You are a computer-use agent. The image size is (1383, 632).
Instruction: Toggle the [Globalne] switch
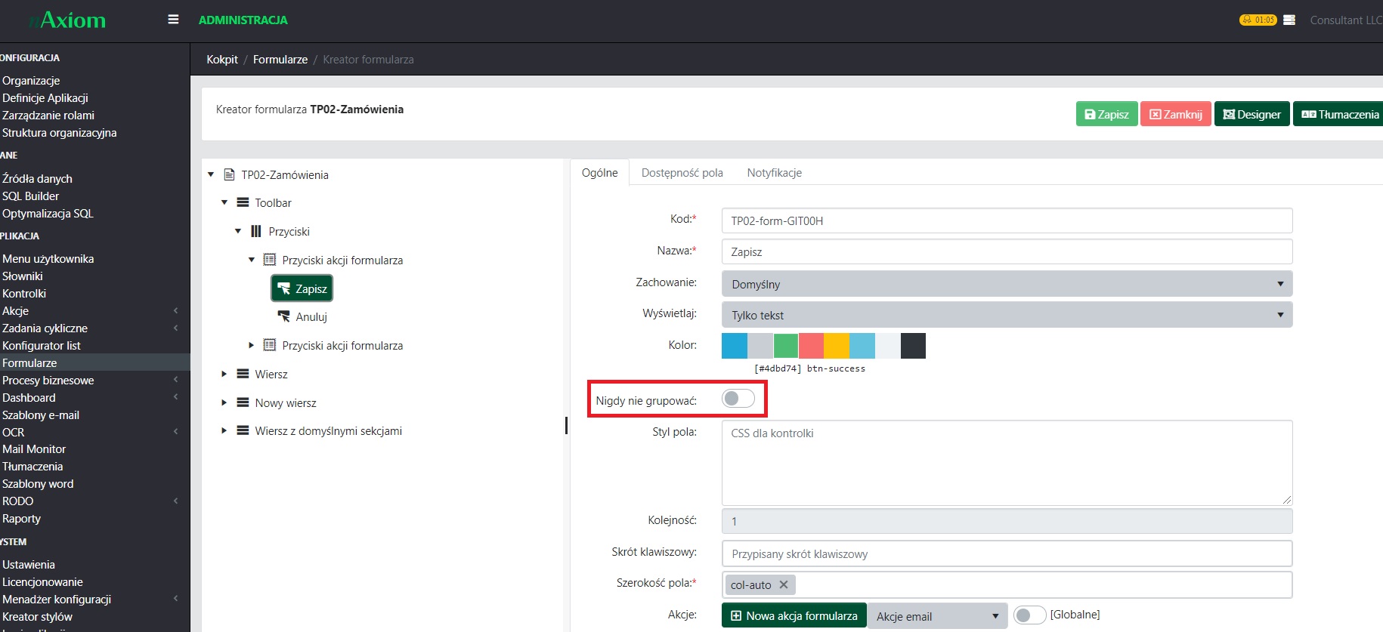[1029, 615]
